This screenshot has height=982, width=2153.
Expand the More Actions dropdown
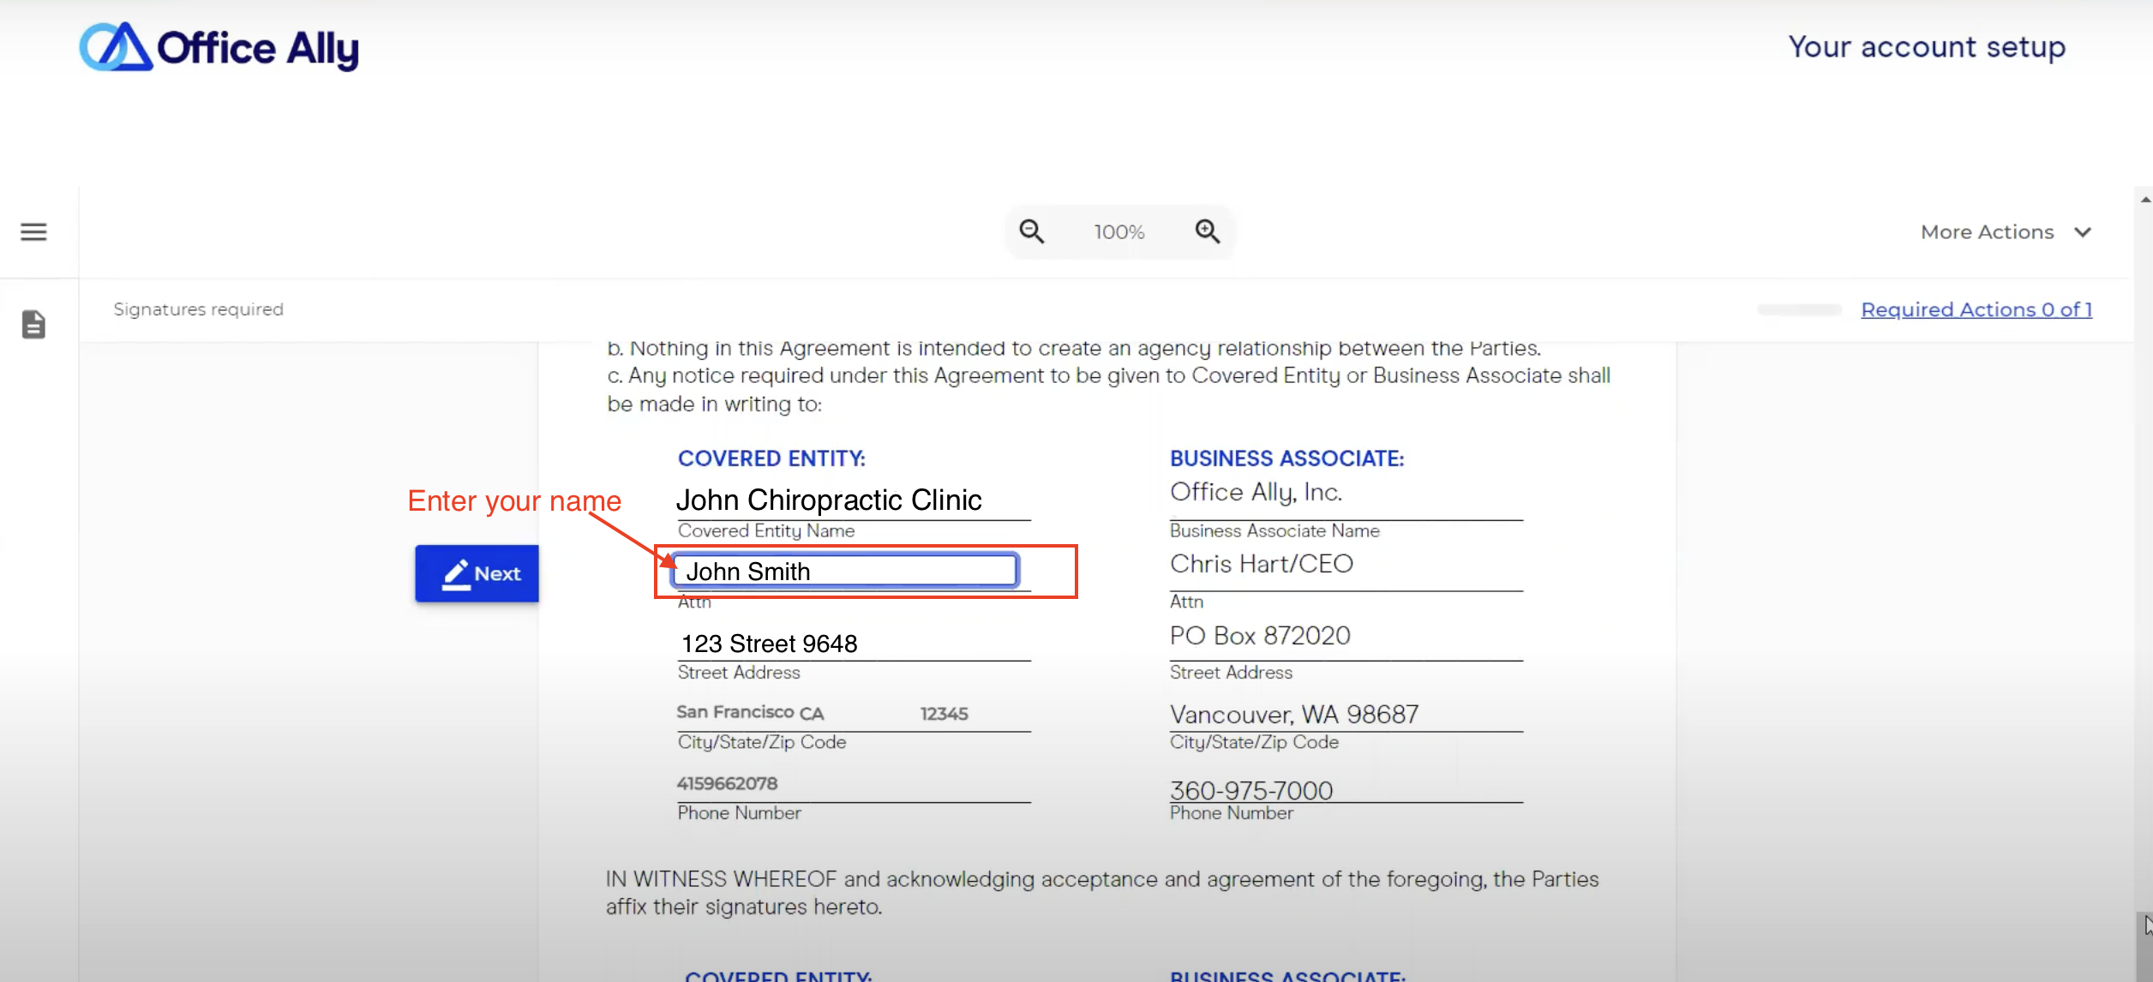coord(2006,232)
